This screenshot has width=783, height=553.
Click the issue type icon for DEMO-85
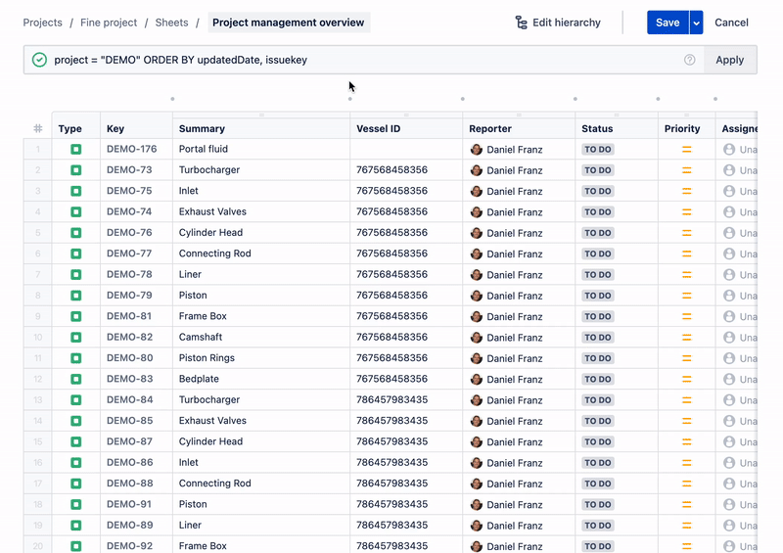76,421
